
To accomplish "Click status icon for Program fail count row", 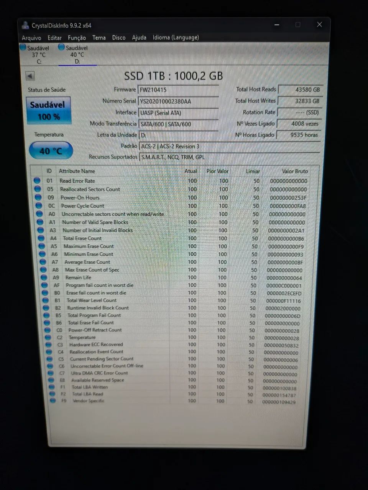I will 44,285.
